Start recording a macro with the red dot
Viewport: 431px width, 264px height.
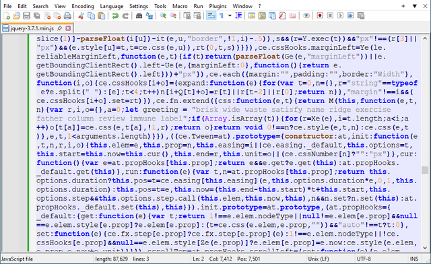pos(320,15)
